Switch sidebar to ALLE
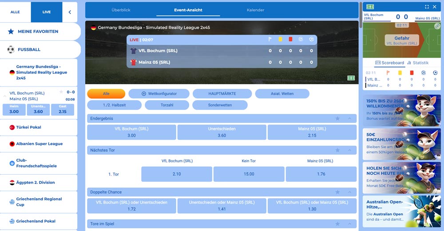This screenshot has width=444, height=231. click(15, 12)
